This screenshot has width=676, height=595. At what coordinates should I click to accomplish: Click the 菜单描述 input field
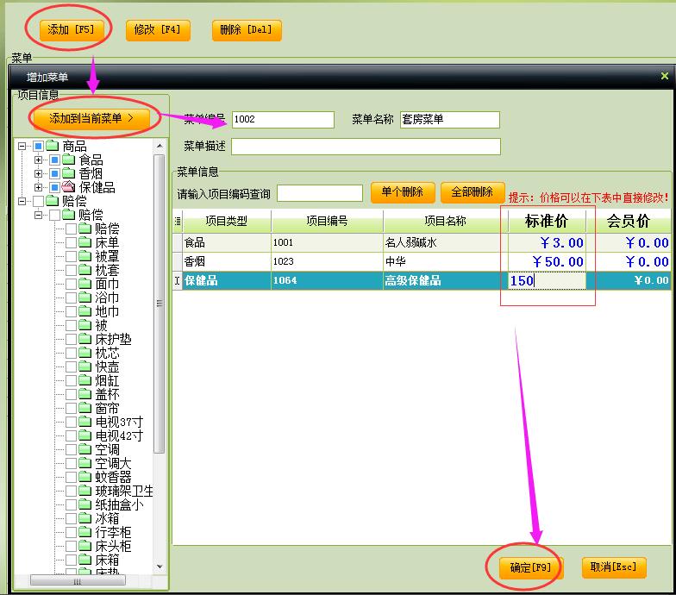pyautogui.click(x=366, y=147)
